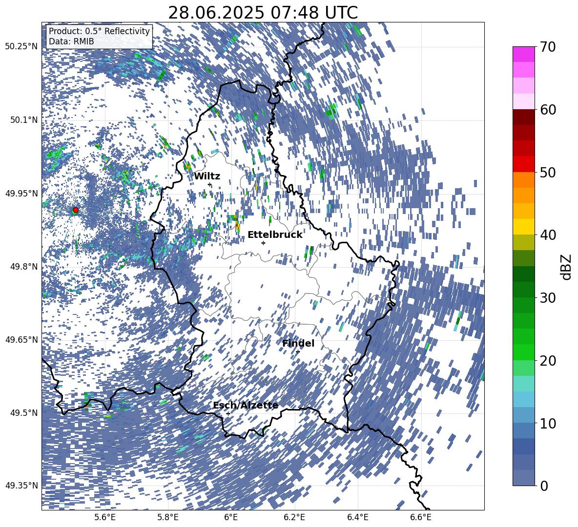Click the 49.8°N latitude label
The image size is (578, 527).
click(x=23, y=267)
